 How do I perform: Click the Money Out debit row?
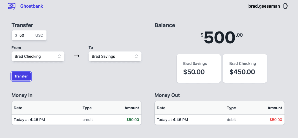pos(219,120)
